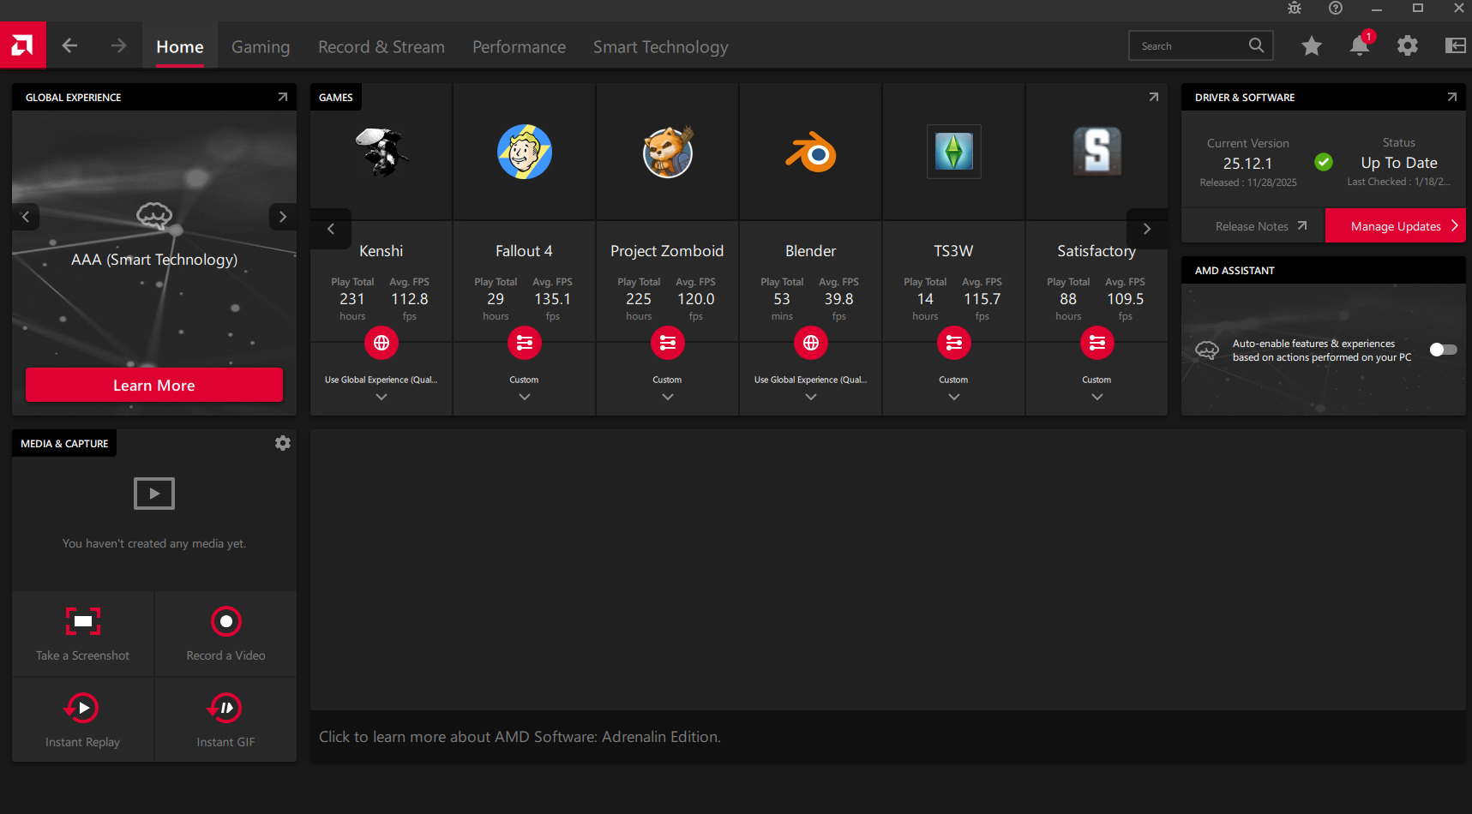Expand Satisfactory's profile dropdown chevron
Viewport: 1472px width, 814px height.
point(1097,397)
